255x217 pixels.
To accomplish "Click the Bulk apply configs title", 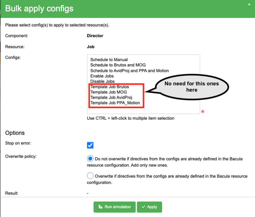I will point(39,9).
